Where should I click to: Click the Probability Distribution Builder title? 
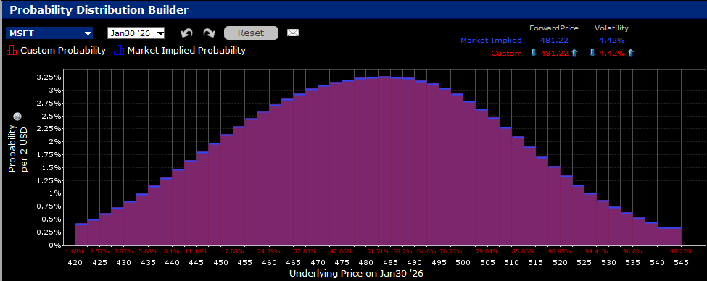click(99, 9)
